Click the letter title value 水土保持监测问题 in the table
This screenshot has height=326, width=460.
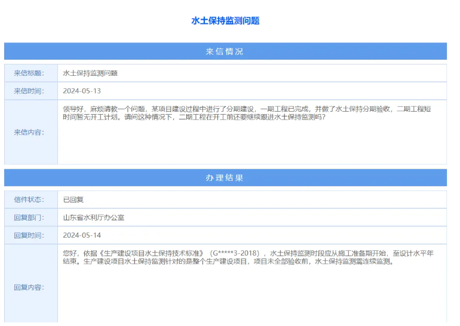pyautogui.click(x=90, y=73)
